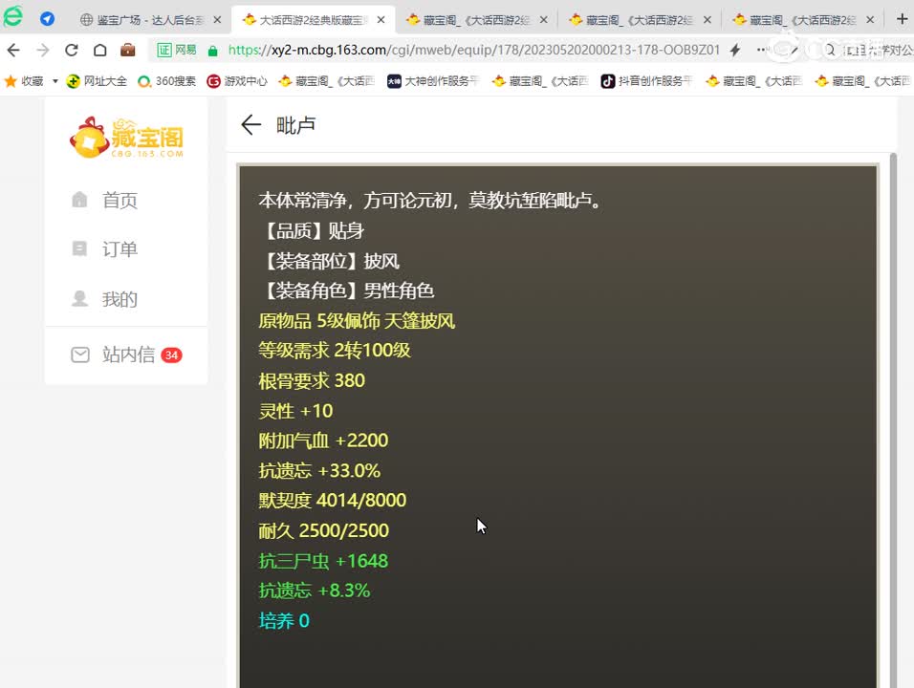
Task: Click the browser back navigation arrow
Action: click(x=15, y=50)
